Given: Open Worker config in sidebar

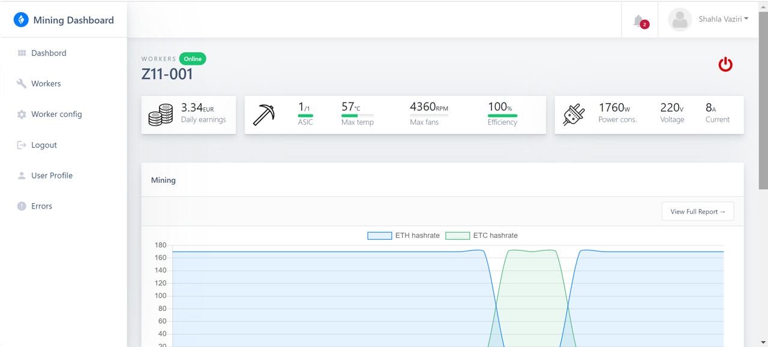Looking at the screenshot, I should pos(56,114).
